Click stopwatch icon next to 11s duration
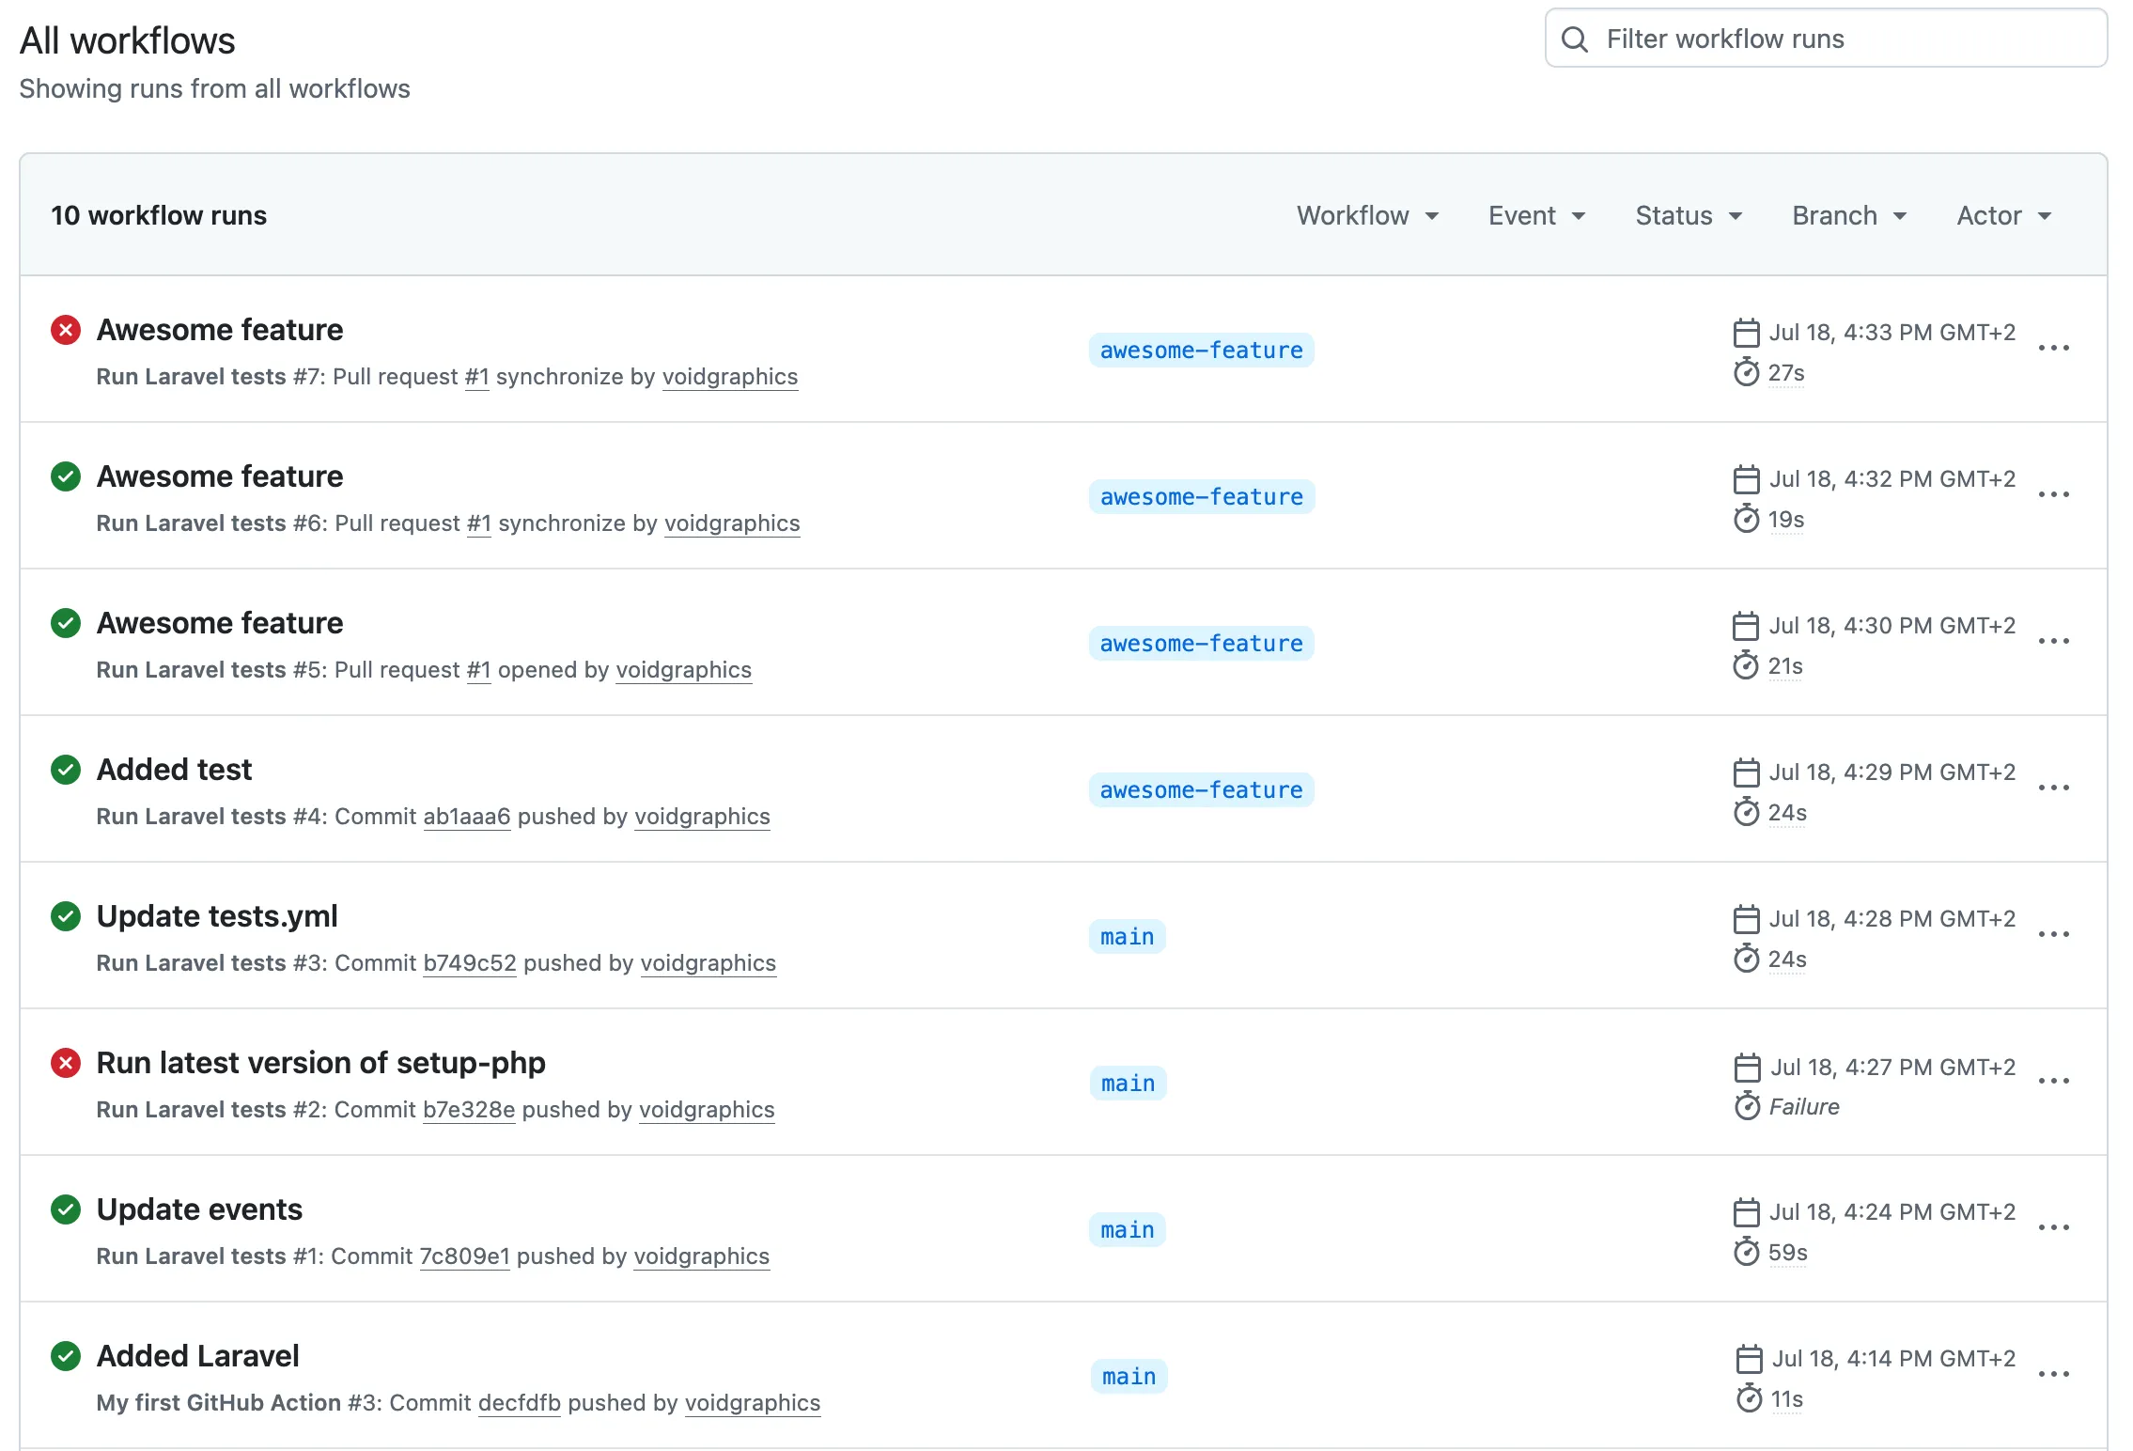 click(1749, 1399)
